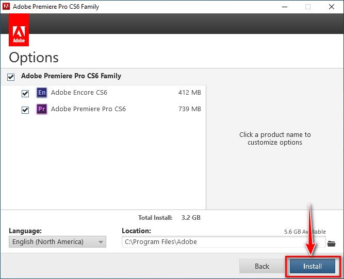The height and width of the screenshot is (279, 344).
Task: Toggle the Adobe Premiere Pro CS6 checkbox
Action: [25, 110]
